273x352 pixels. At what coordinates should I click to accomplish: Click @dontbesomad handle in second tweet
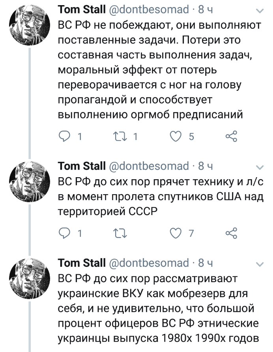click(x=149, y=166)
